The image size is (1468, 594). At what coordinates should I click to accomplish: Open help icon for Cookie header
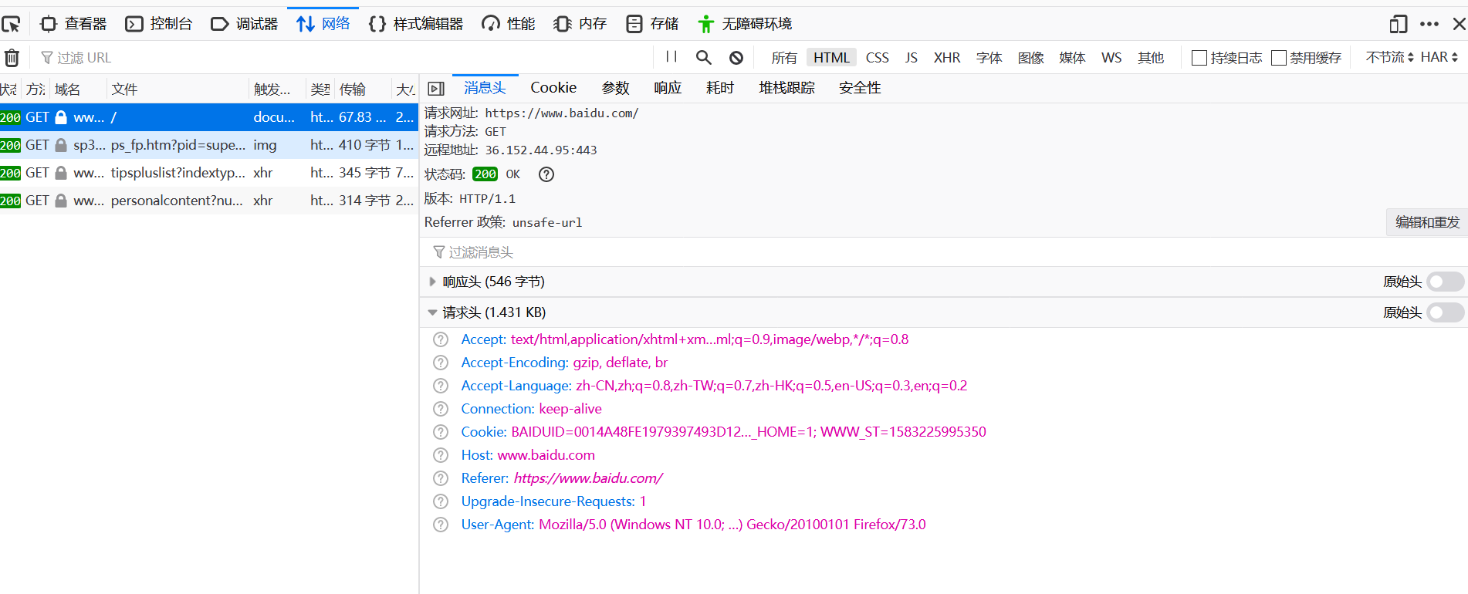441,432
